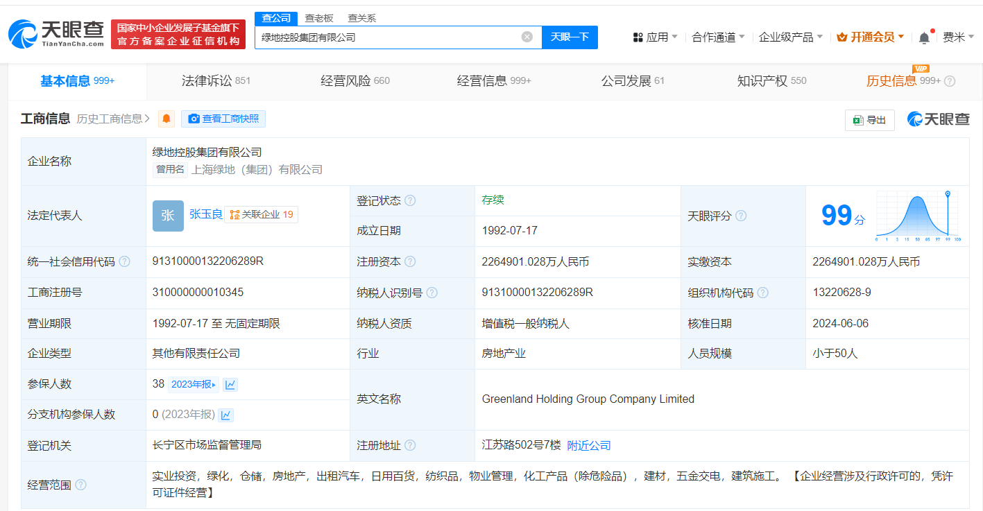Click the 张 avatar of legal representative
The height and width of the screenshot is (511, 983).
[168, 216]
